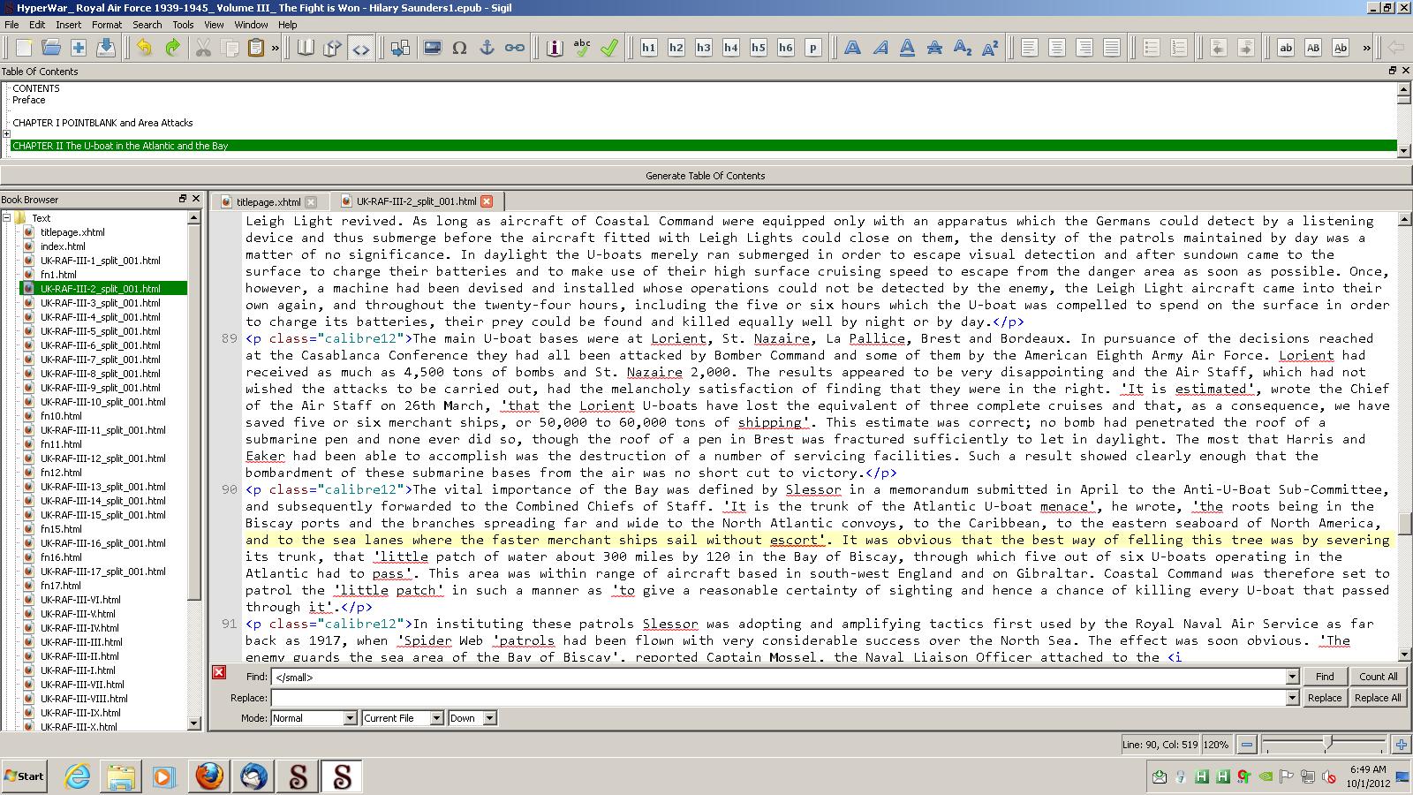
Task: Align text left
Action: [1030, 48]
